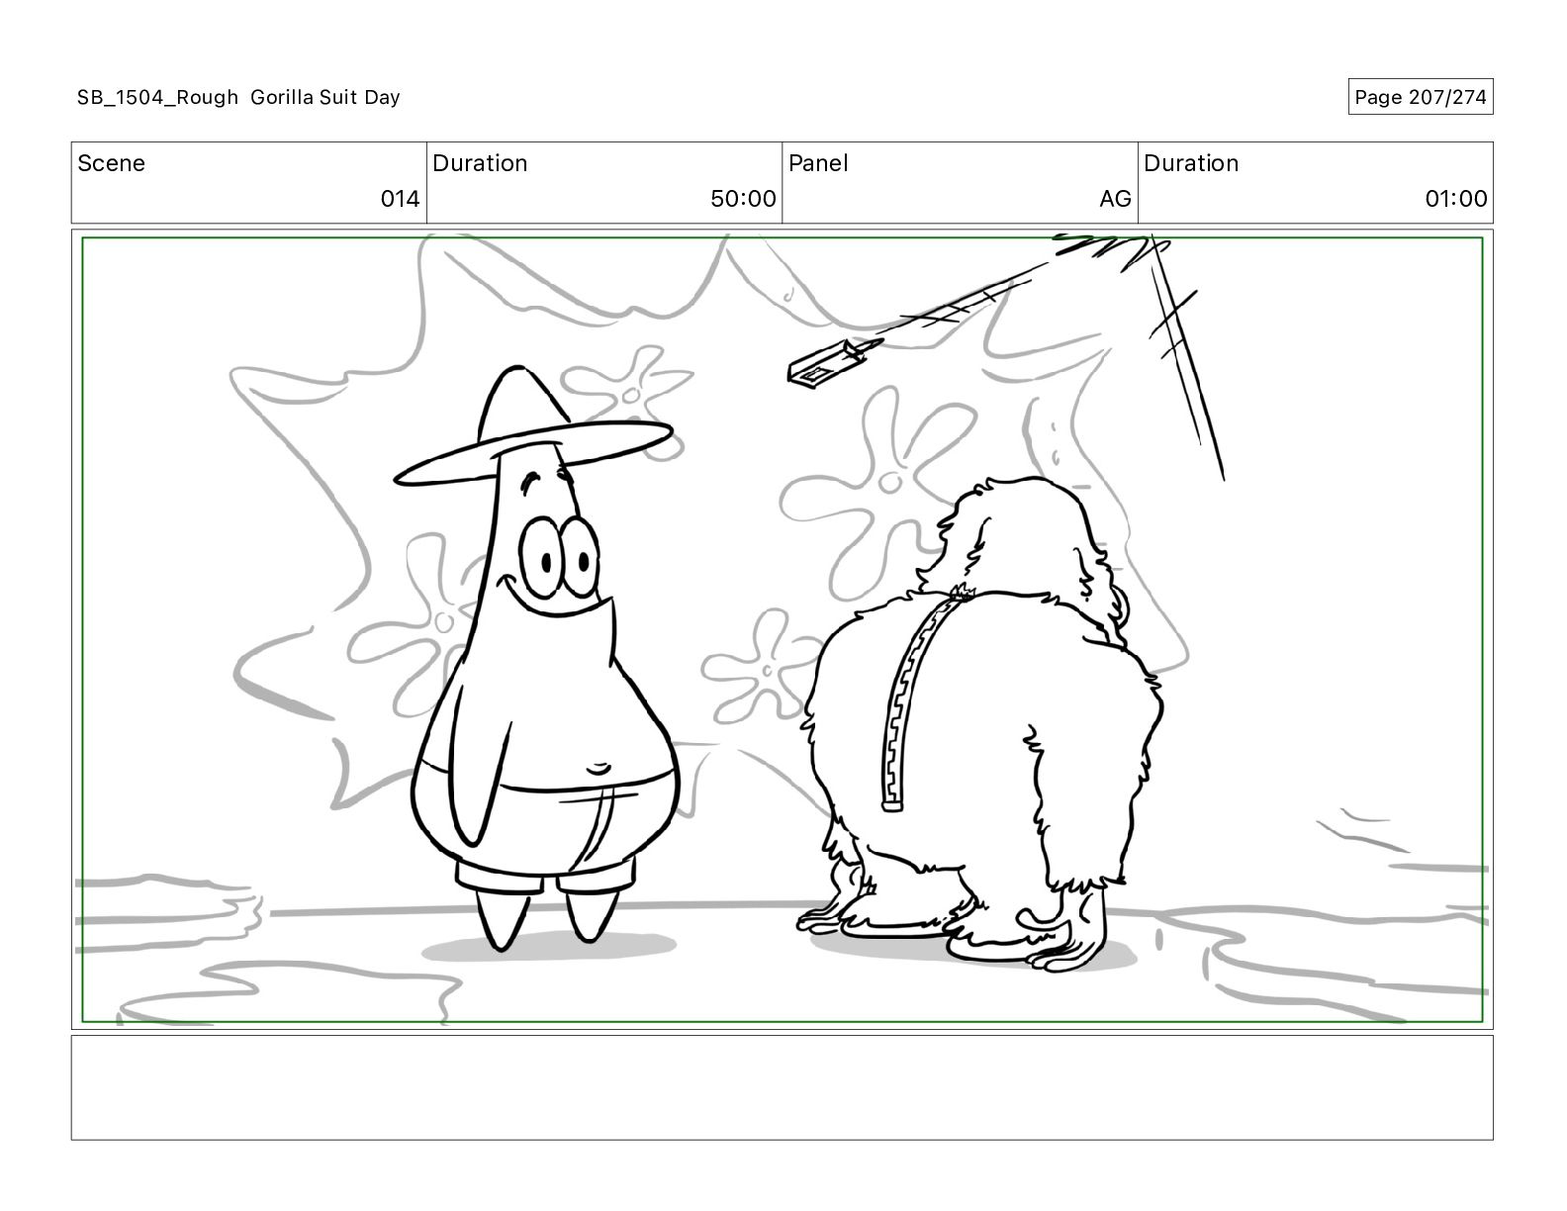Click the panel identifier 'AG'
Image resolution: width=1567 pixels, height=1211 pixels.
click(1115, 199)
